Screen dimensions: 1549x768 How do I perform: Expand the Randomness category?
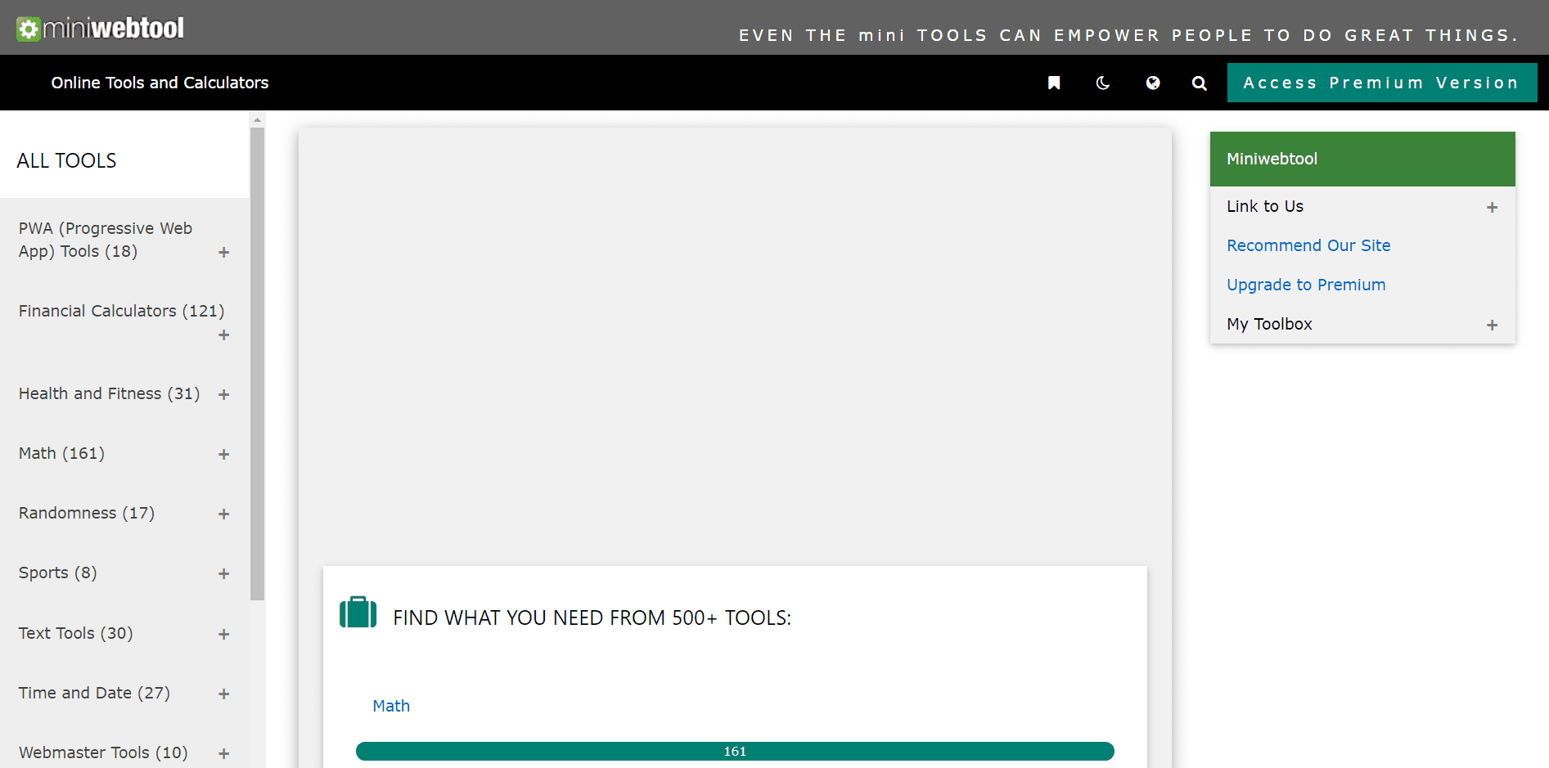[223, 514]
